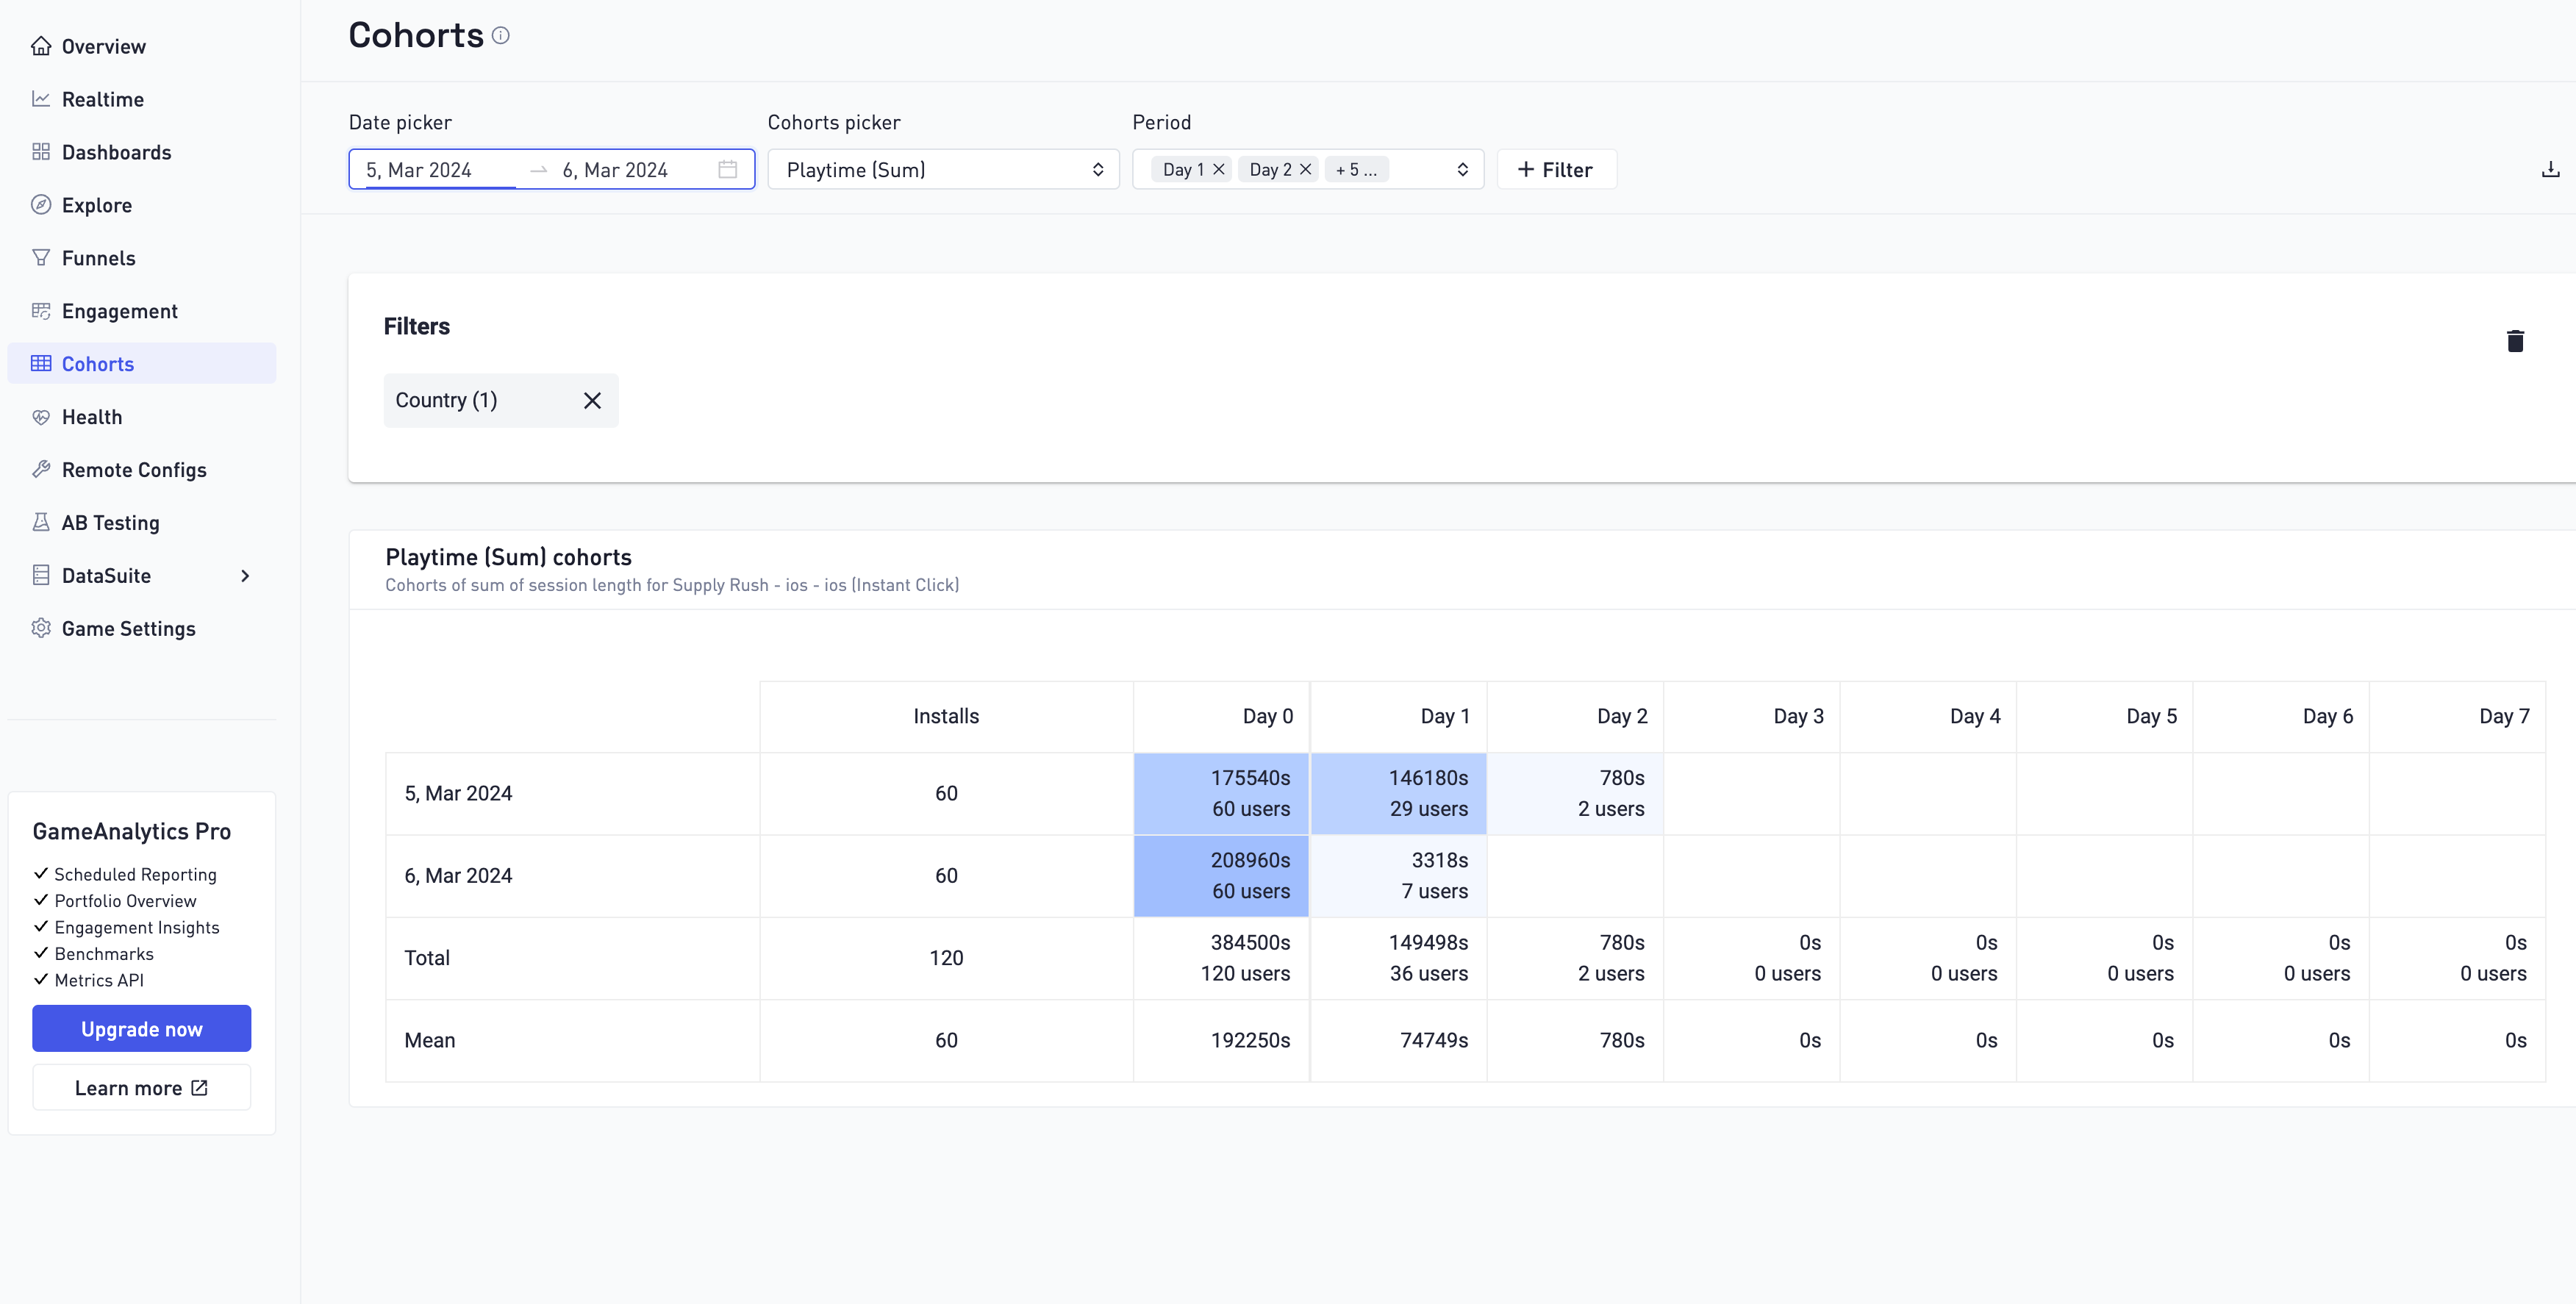Click the Health heart icon
Viewport: 2576px width, 1304px height.
41,417
